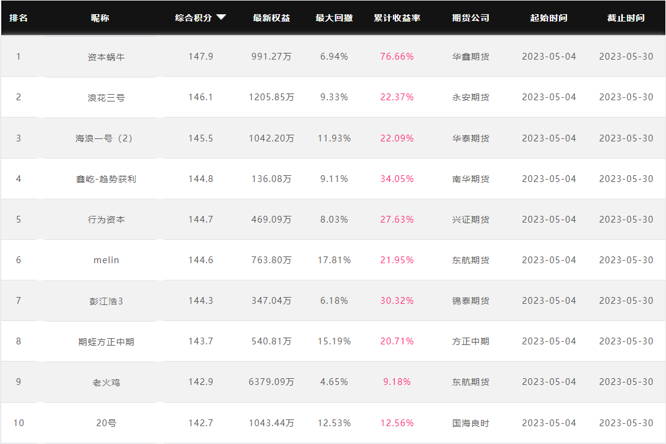Select equity value 1042.20万
Screen dimensions: 666x444
(271, 138)
